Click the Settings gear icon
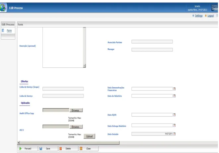219x153 pixels. pyautogui.click(x=193, y=16)
